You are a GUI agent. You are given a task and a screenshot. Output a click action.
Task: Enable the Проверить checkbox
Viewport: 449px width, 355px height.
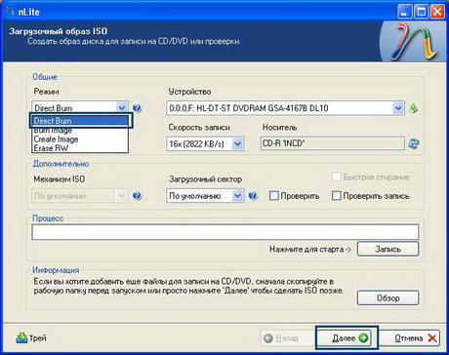274,196
